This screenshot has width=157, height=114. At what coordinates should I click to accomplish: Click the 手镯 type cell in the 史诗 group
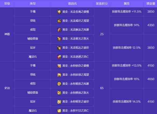[33, 66]
